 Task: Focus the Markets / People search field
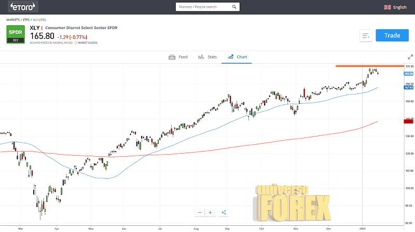point(202,7)
